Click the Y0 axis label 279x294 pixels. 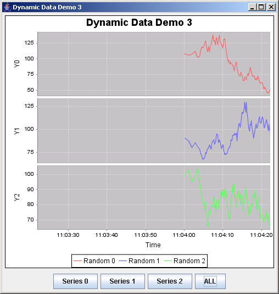pos(17,64)
